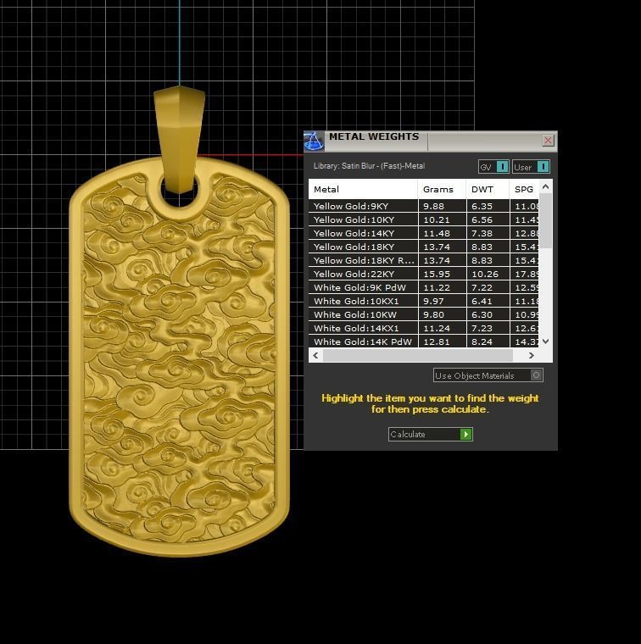Select the Yellow Gold:9KY row
The image size is (641, 644).
(x=424, y=206)
